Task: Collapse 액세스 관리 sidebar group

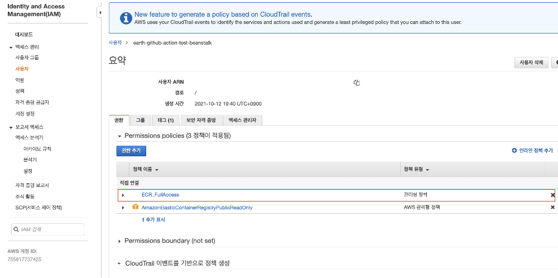Action: pyautogui.click(x=11, y=47)
